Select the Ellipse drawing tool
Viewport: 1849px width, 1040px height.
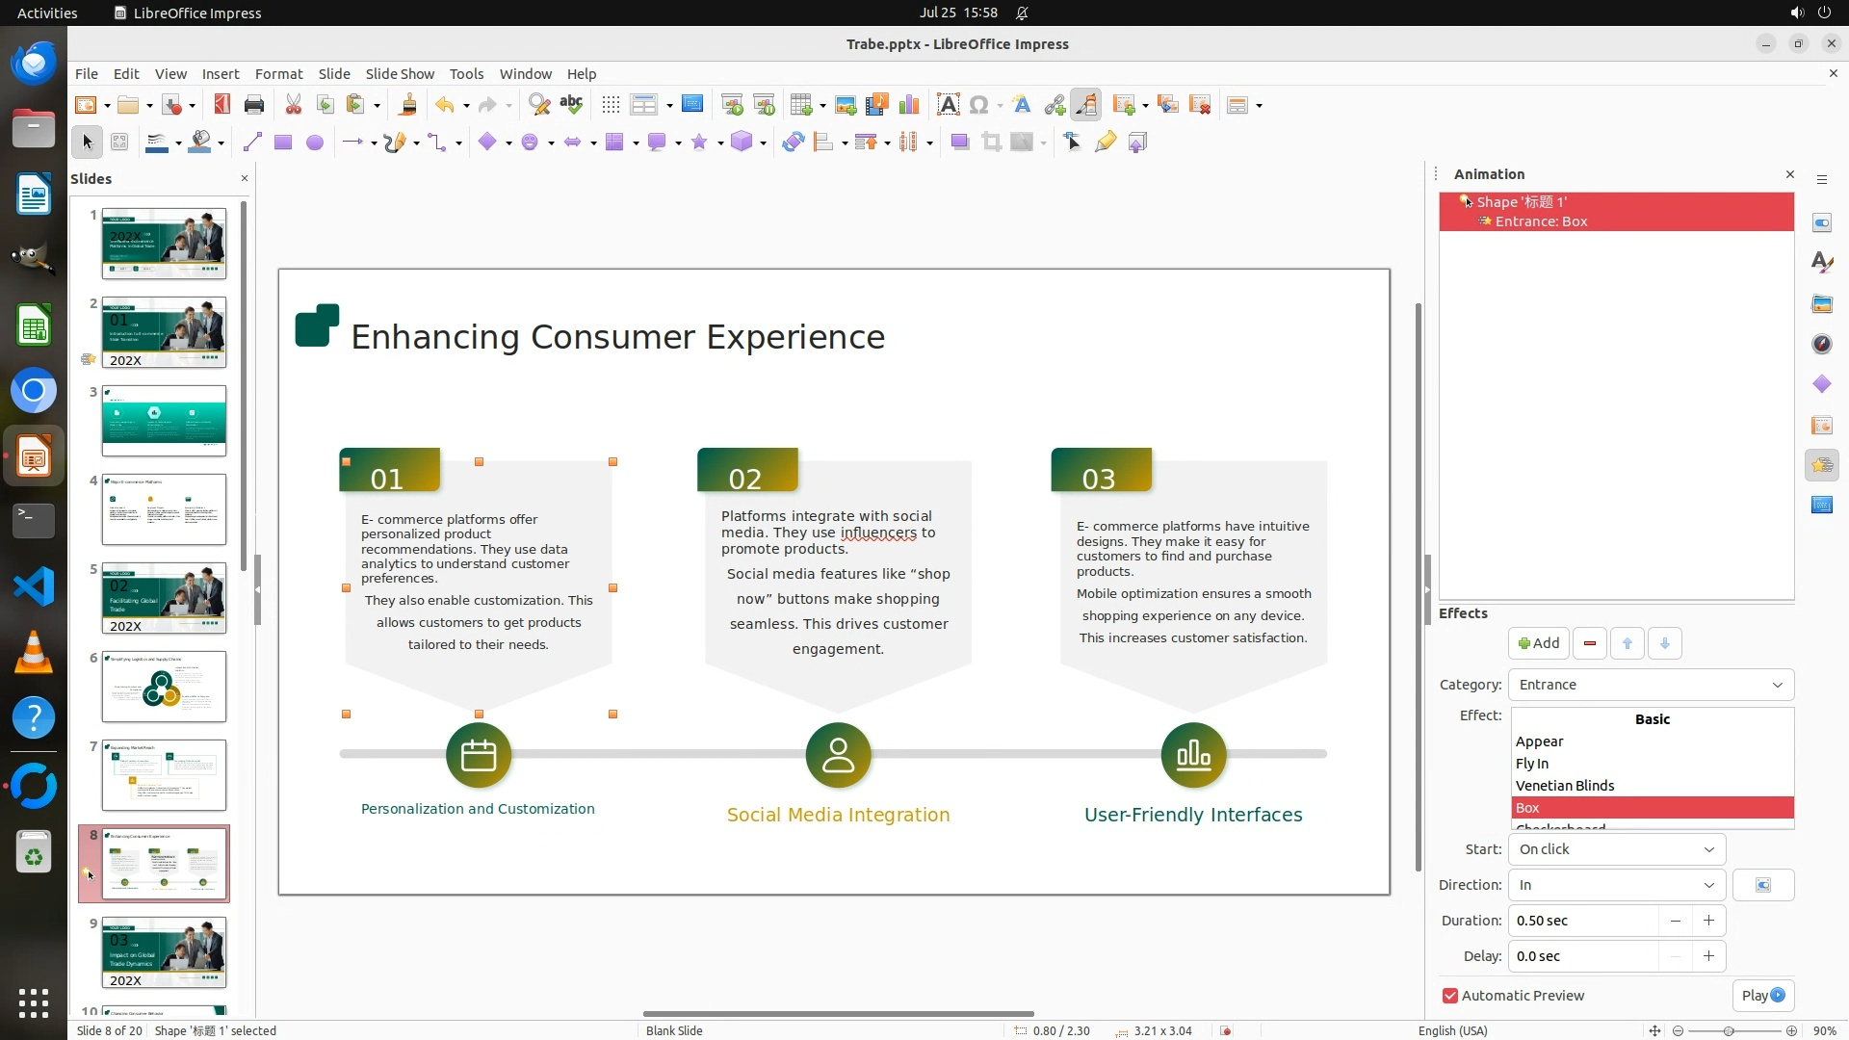coord(315,143)
